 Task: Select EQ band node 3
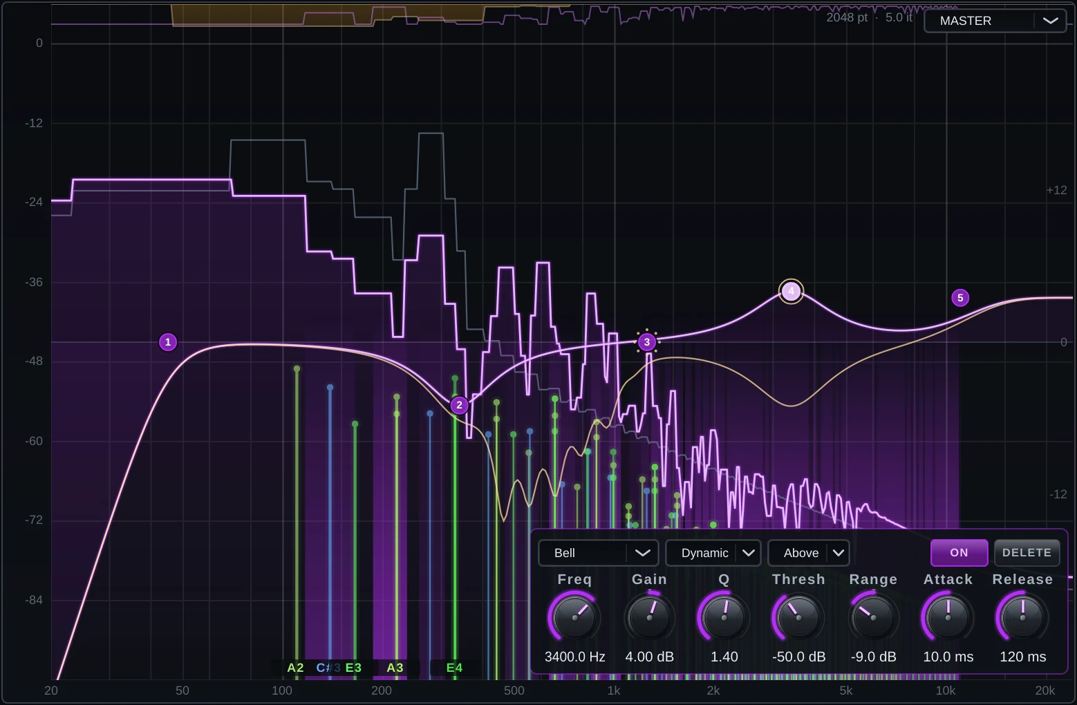[647, 341]
